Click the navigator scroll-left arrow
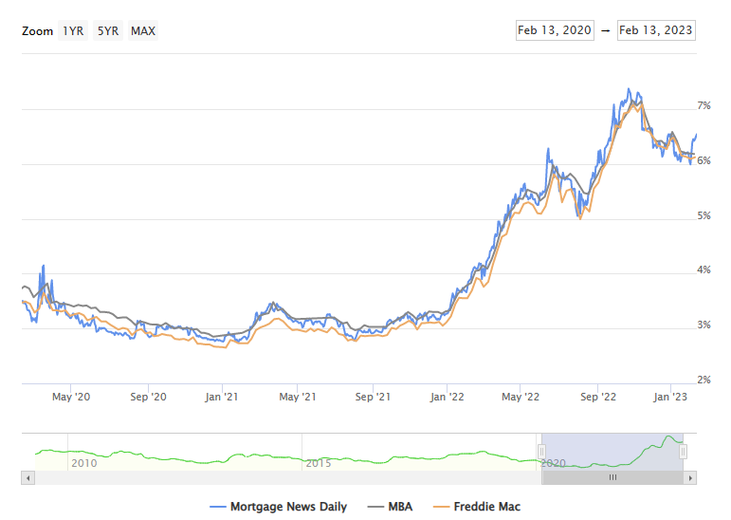This screenshot has height=520, width=731. click(28, 478)
